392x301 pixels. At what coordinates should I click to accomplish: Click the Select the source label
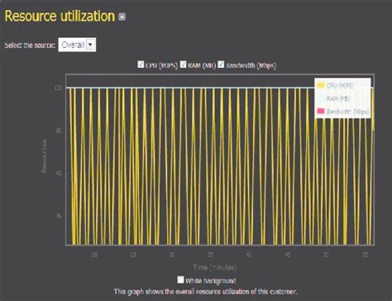click(30, 45)
